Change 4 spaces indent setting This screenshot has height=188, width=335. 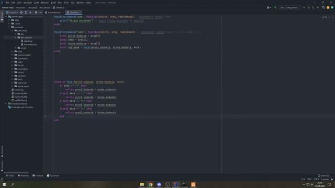(325, 179)
